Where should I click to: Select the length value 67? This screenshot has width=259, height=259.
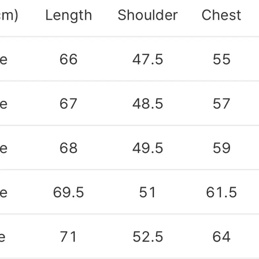(68, 104)
